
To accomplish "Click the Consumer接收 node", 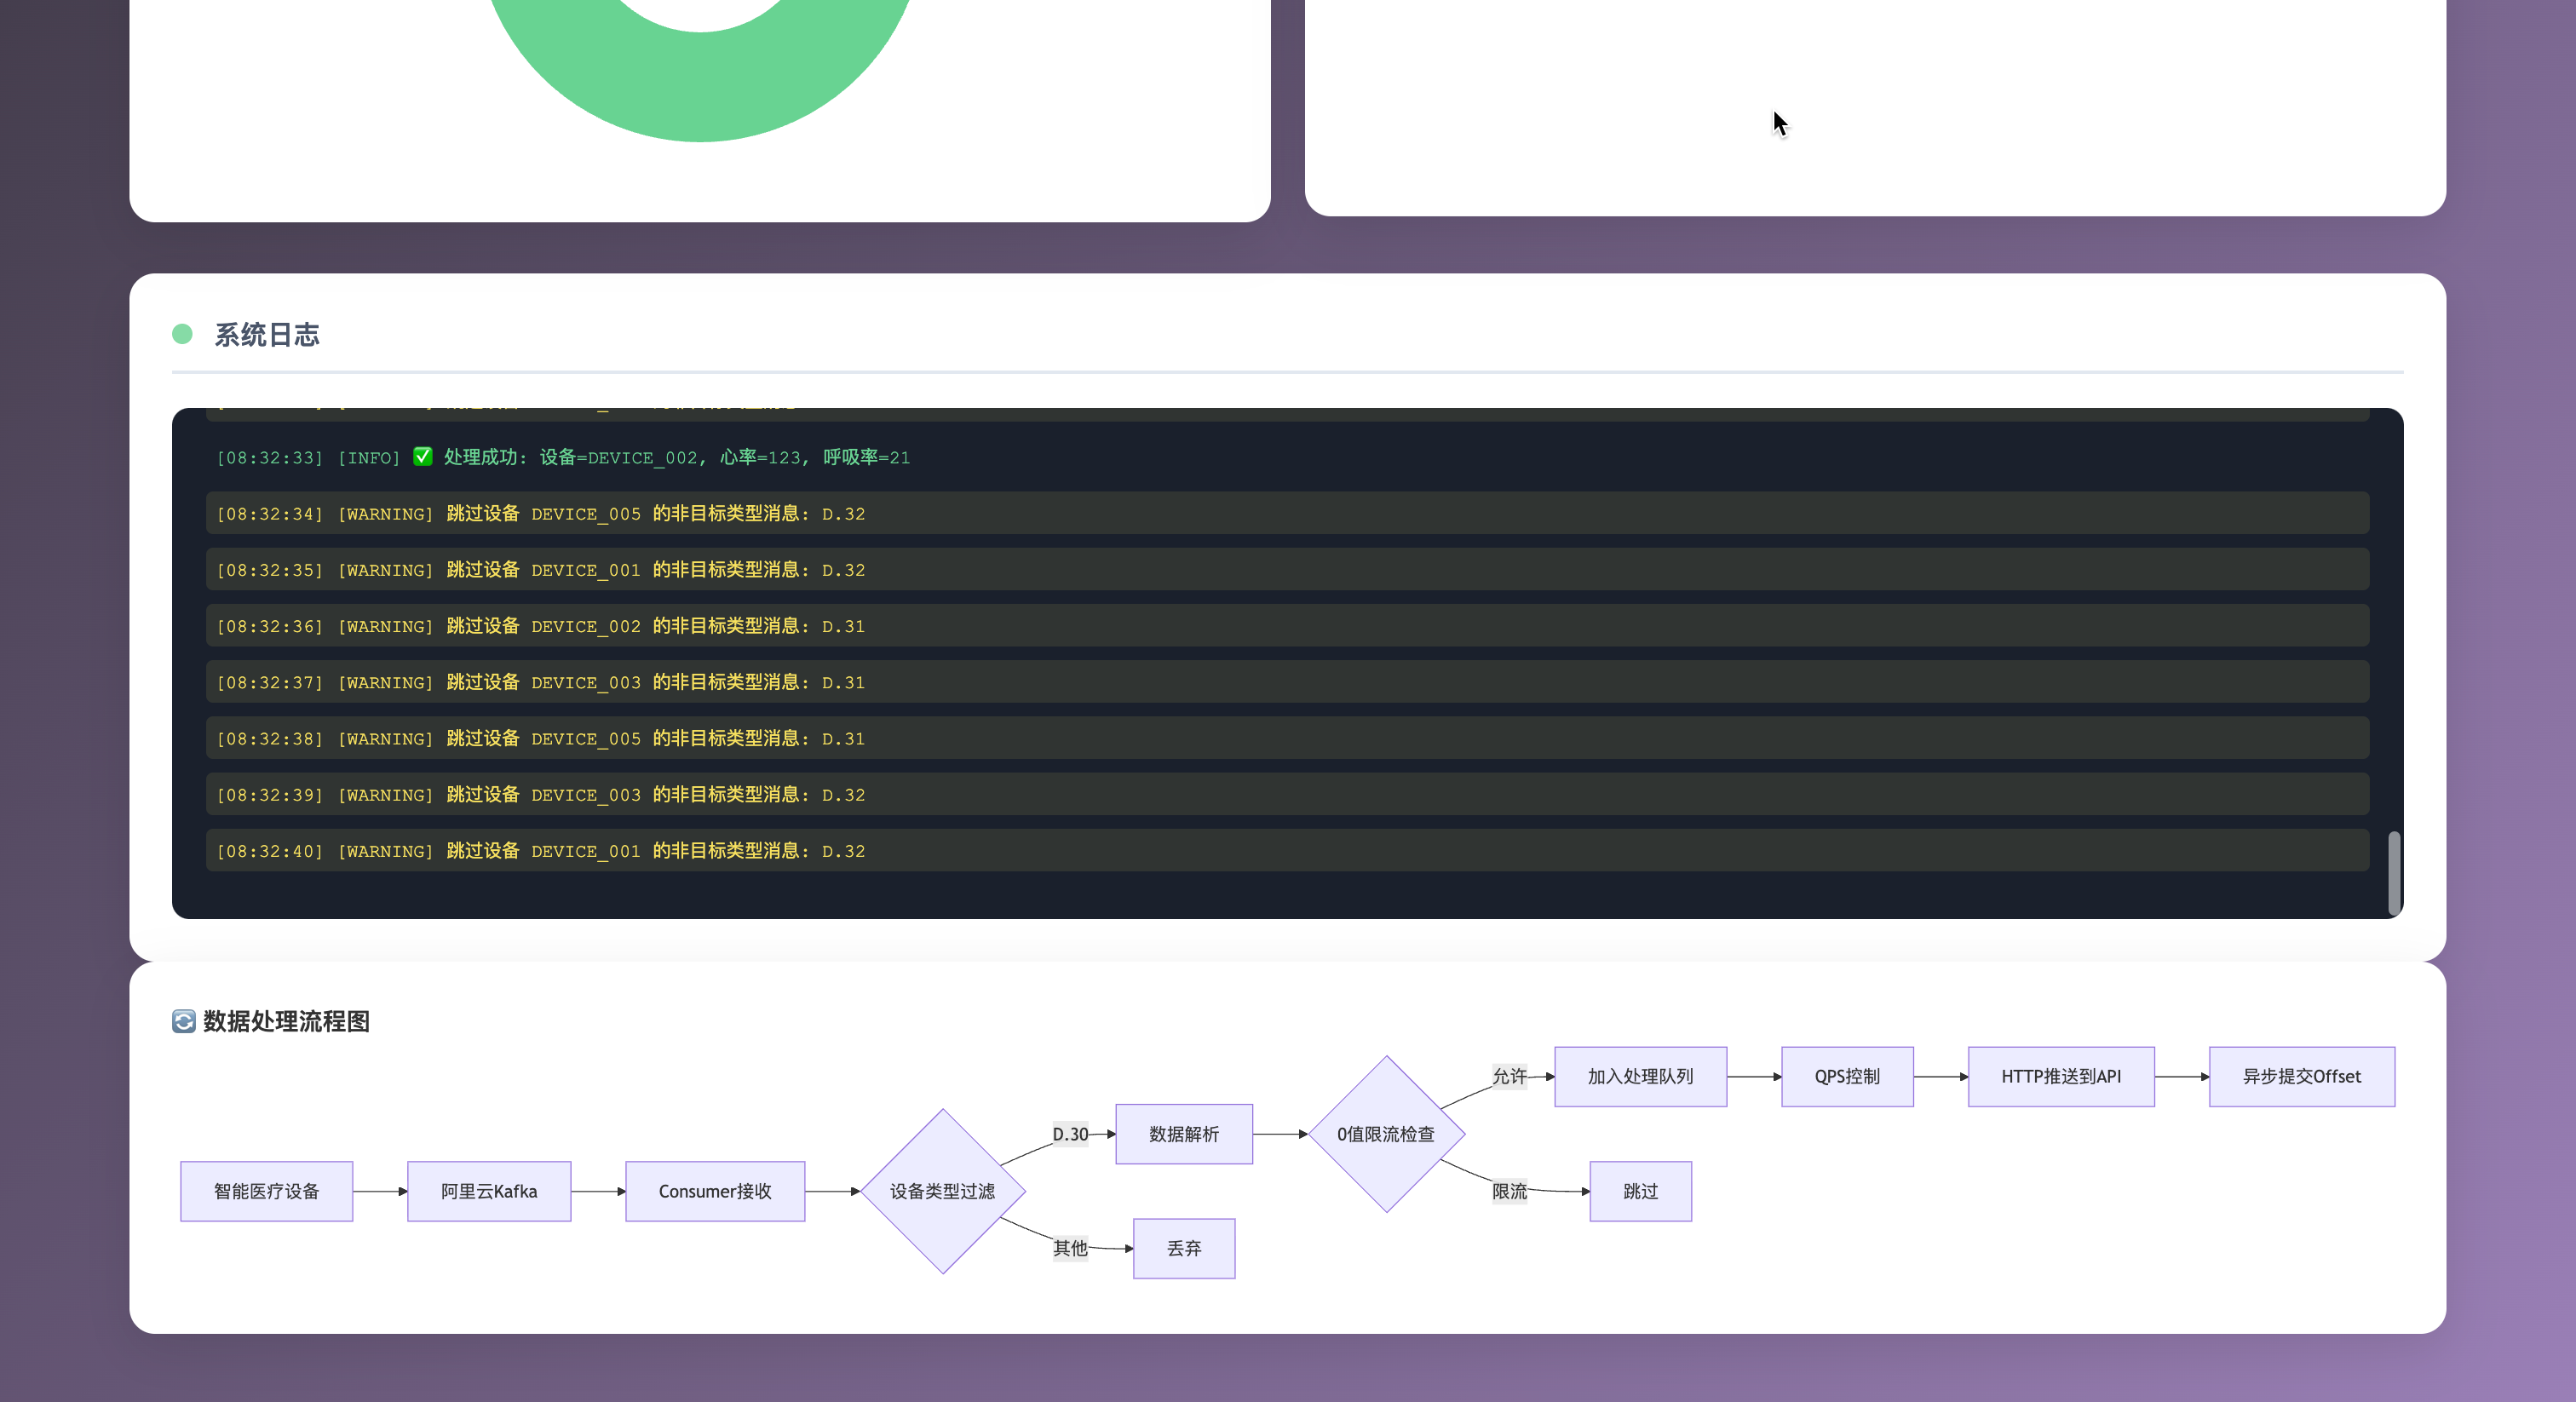I will pos(715,1191).
